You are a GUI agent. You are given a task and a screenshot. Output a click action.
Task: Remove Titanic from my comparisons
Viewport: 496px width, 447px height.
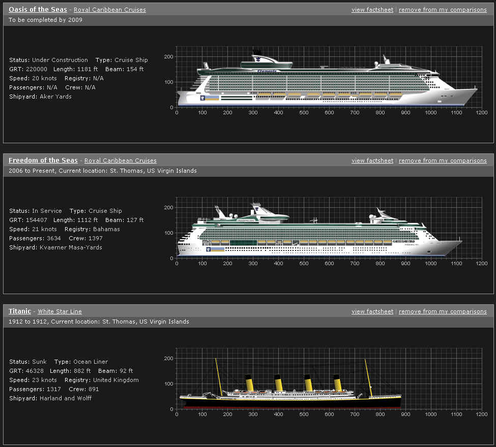[443, 311]
